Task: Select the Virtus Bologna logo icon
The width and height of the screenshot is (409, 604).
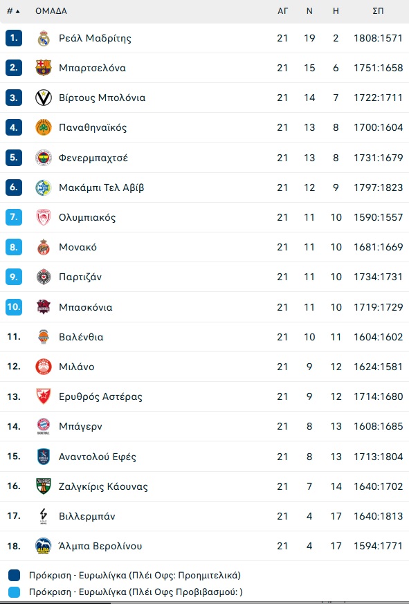Action: [44, 98]
